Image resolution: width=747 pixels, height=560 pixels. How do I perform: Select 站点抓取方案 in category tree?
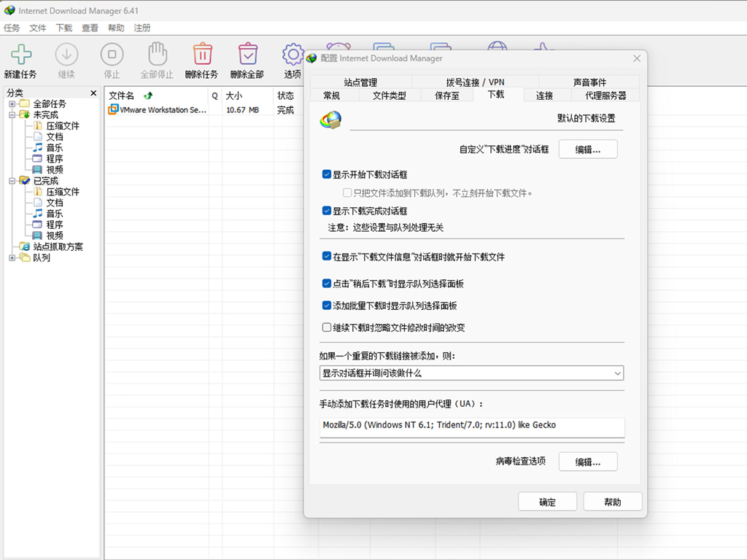click(x=58, y=247)
